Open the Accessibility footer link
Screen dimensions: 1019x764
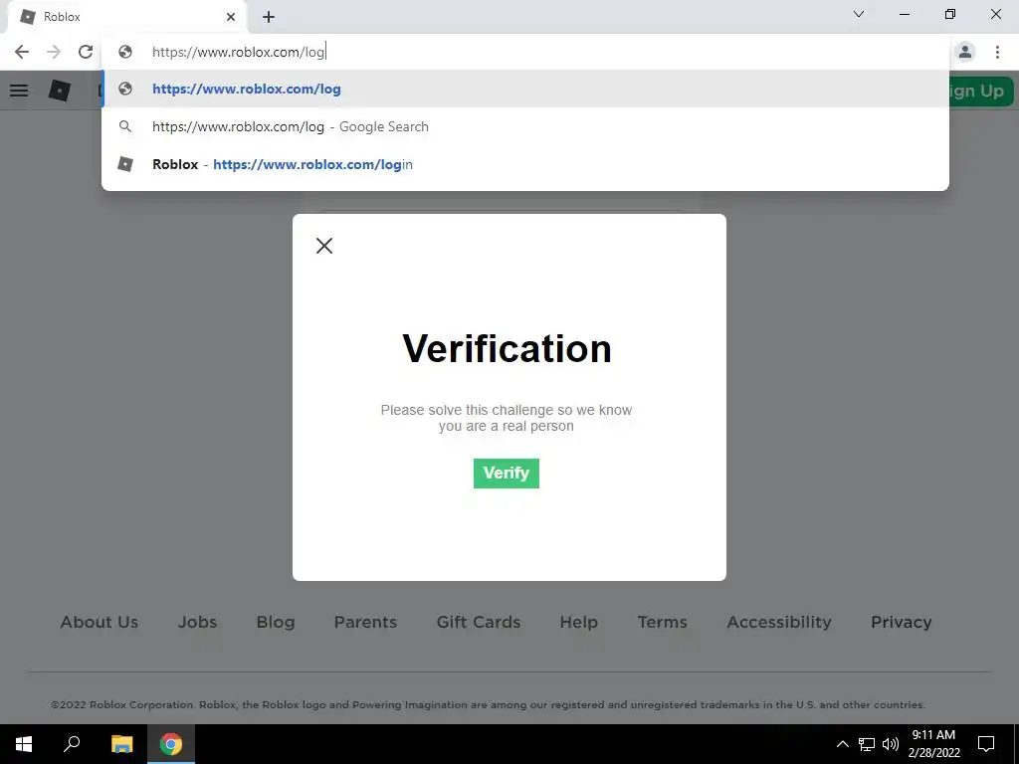[x=779, y=622]
